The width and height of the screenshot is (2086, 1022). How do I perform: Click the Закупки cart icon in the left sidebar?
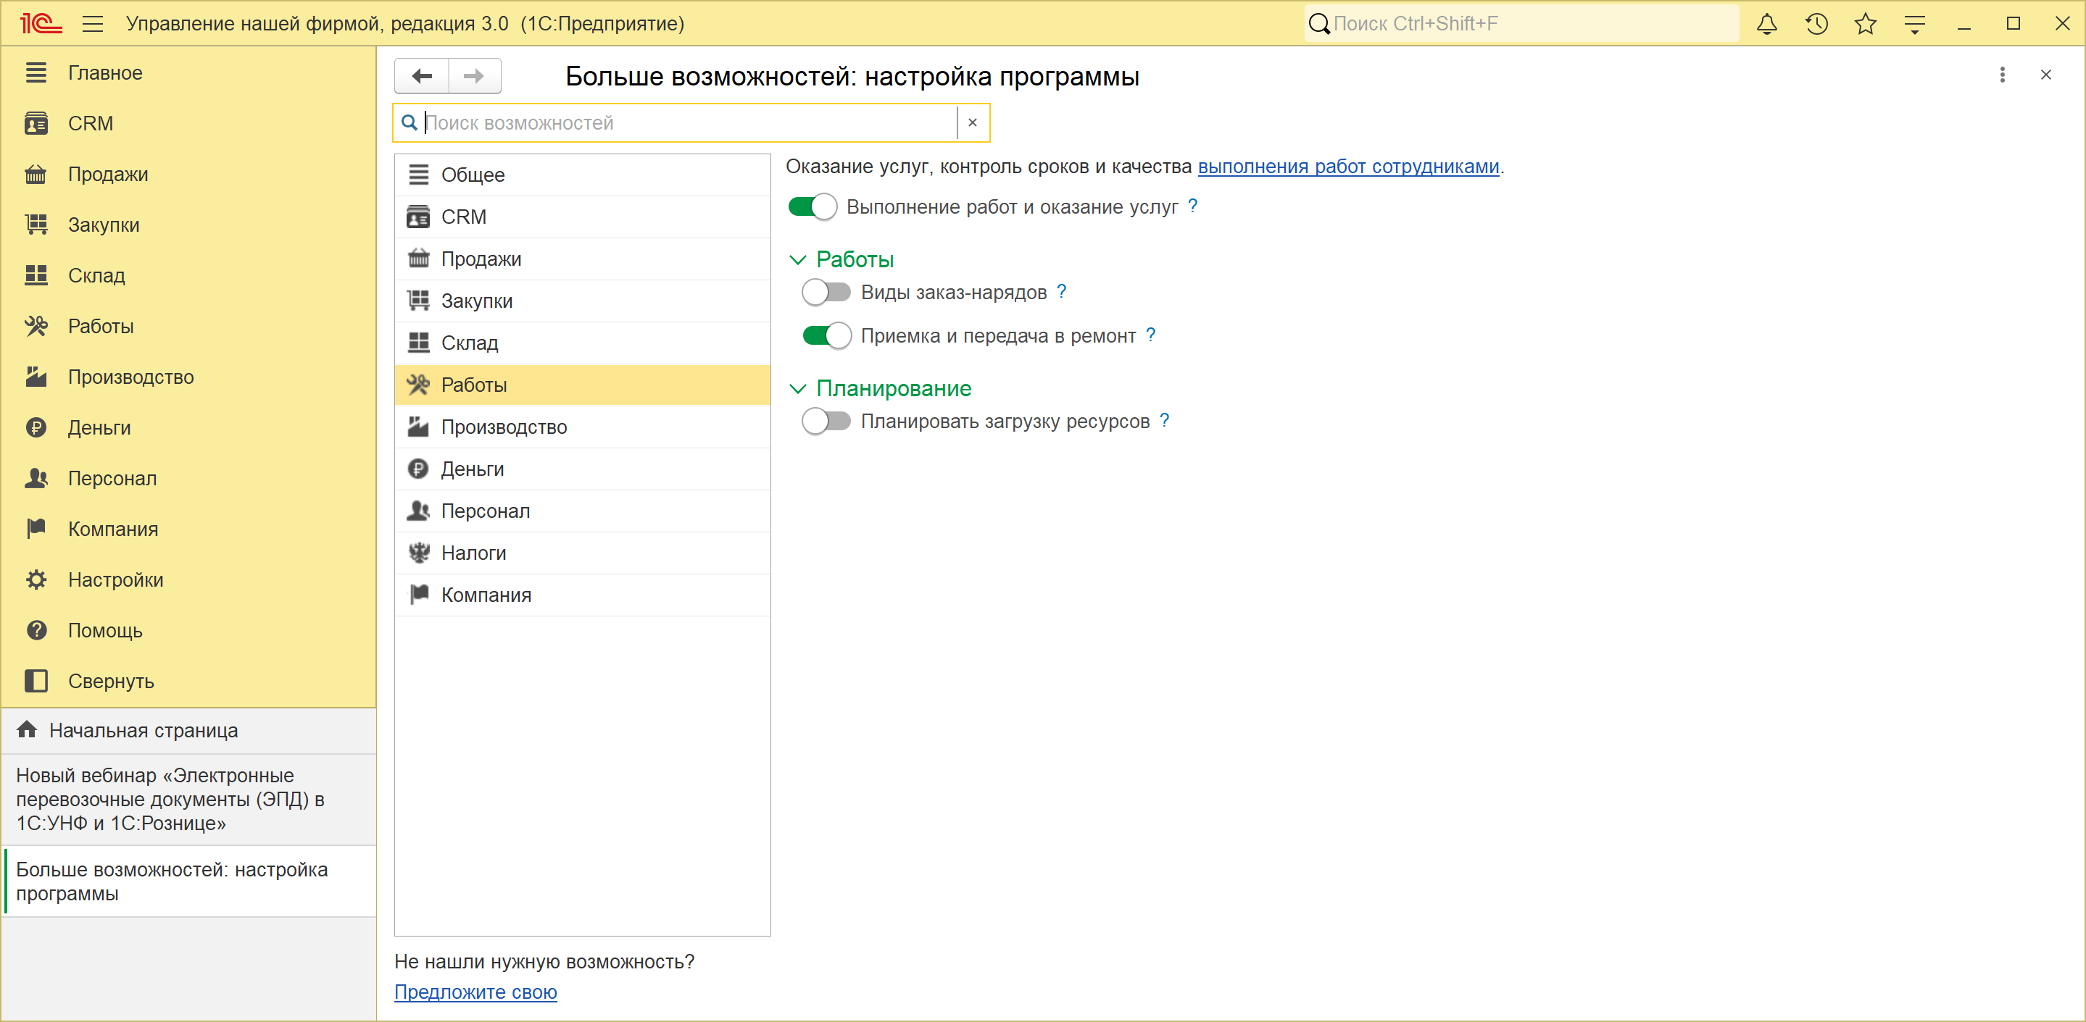[x=36, y=224]
